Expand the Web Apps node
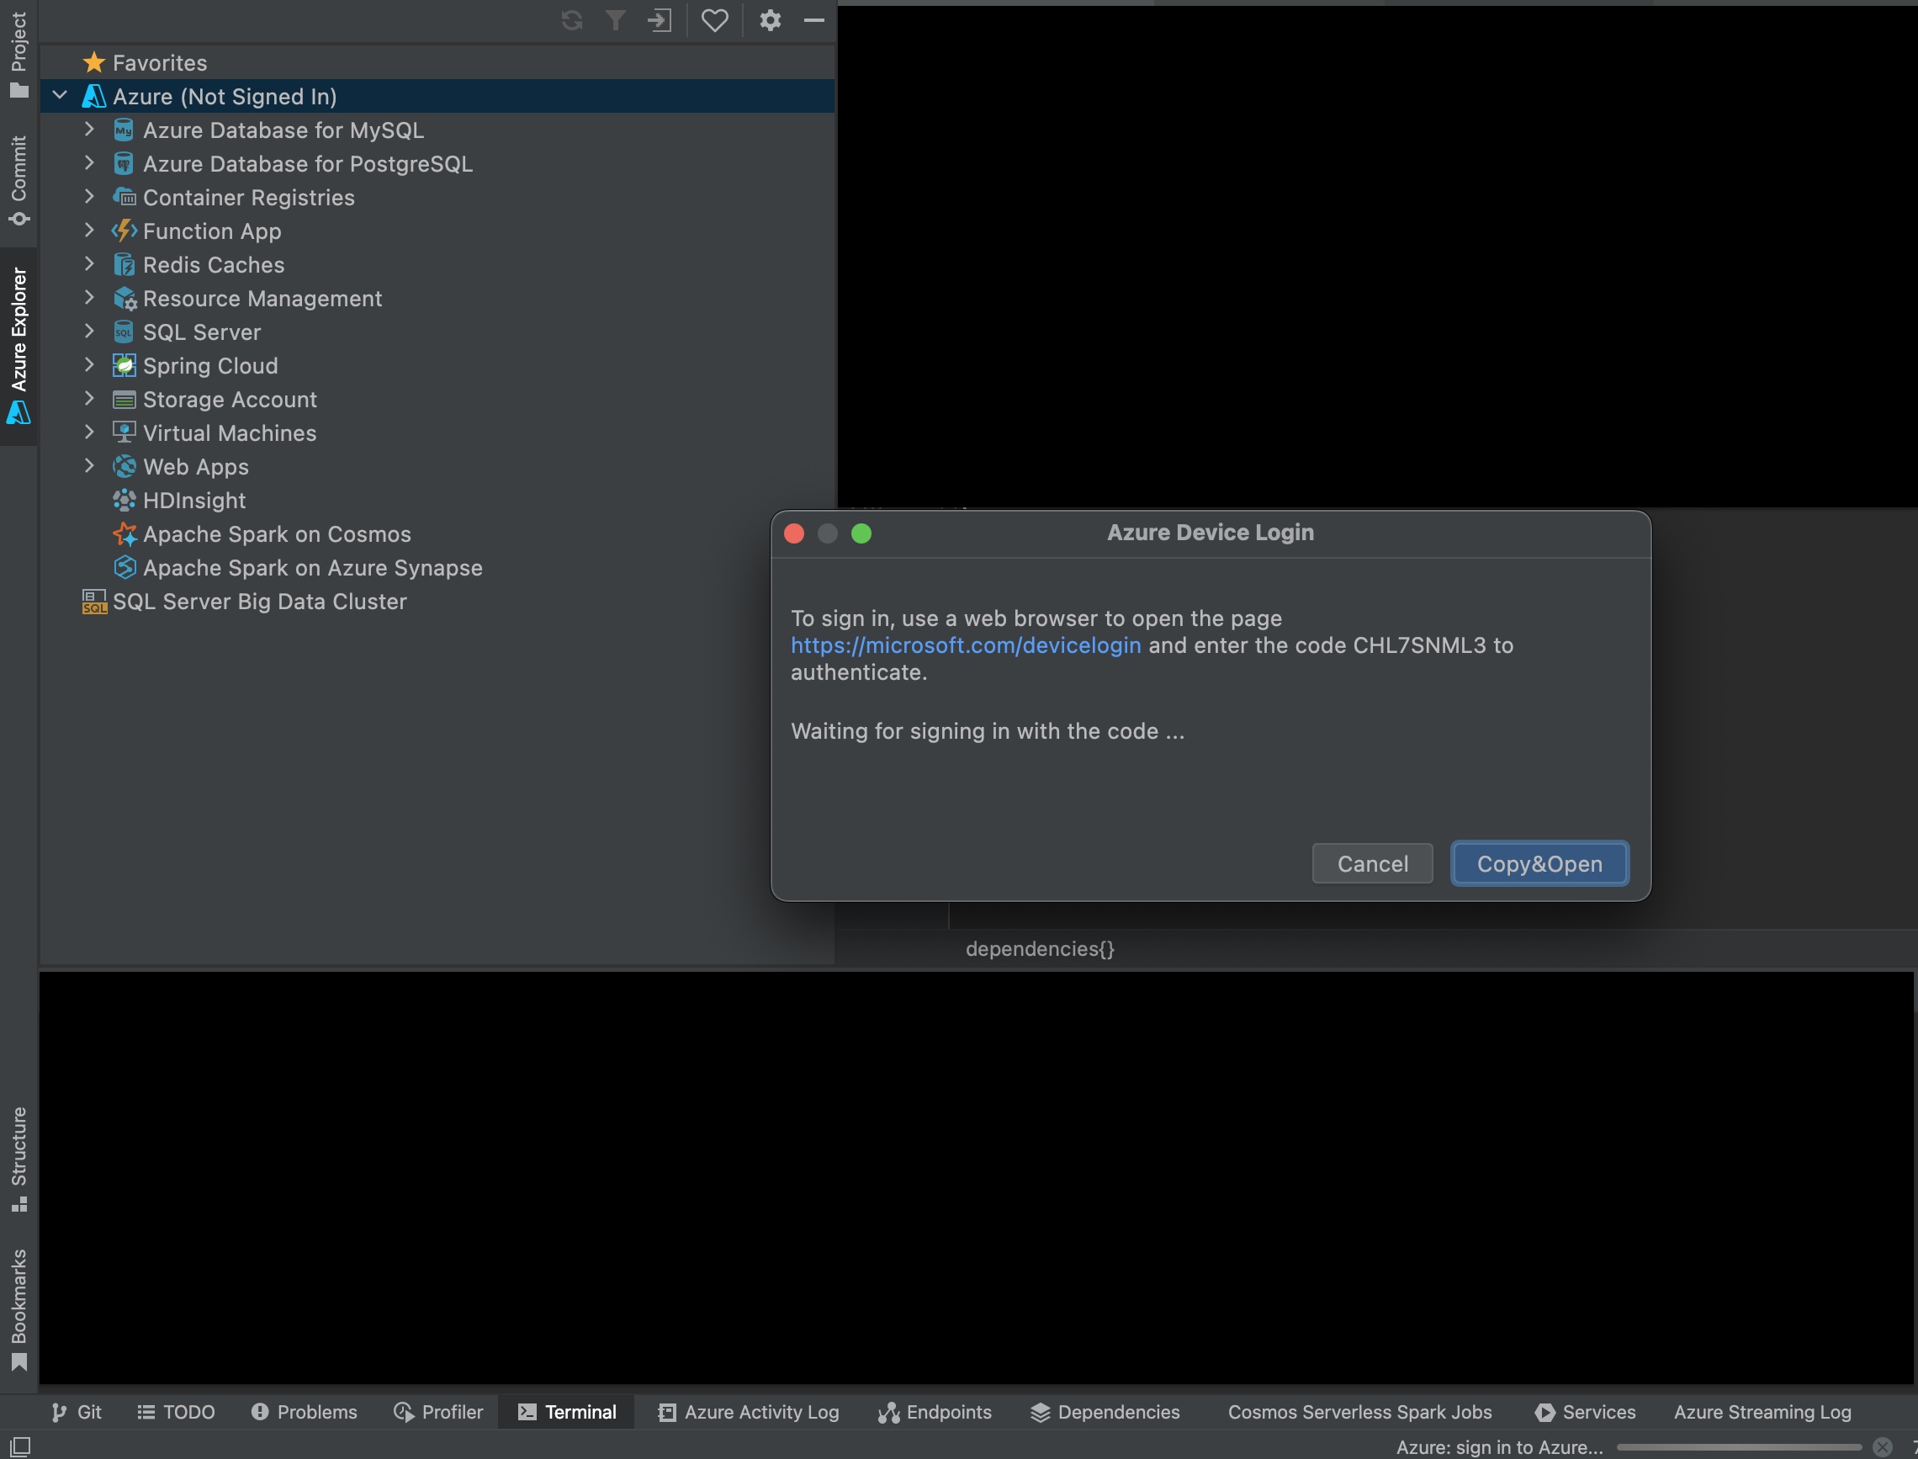Image resolution: width=1918 pixels, height=1459 pixels. tap(89, 466)
